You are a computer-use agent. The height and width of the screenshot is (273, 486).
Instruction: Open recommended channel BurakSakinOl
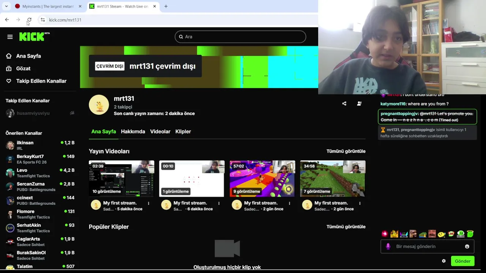tap(40, 255)
